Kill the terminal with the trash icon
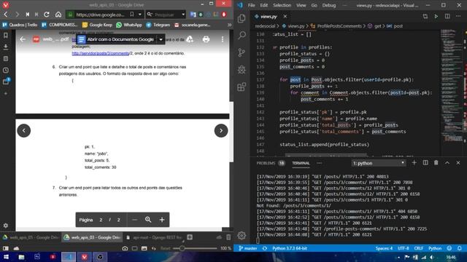 pyautogui.click(x=436, y=163)
